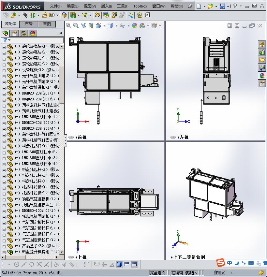Open the 帮助(H) menu
The height and width of the screenshot is (277, 267).
(x=177, y=6)
